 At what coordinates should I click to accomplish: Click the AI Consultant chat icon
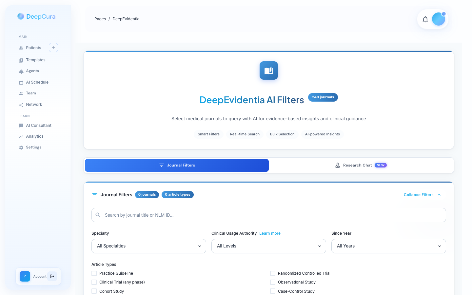(x=21, y=126)
